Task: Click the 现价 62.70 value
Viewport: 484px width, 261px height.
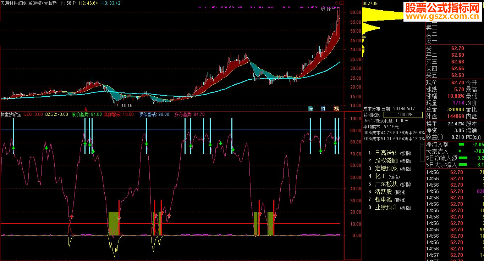Action: [x=457, y=83]
